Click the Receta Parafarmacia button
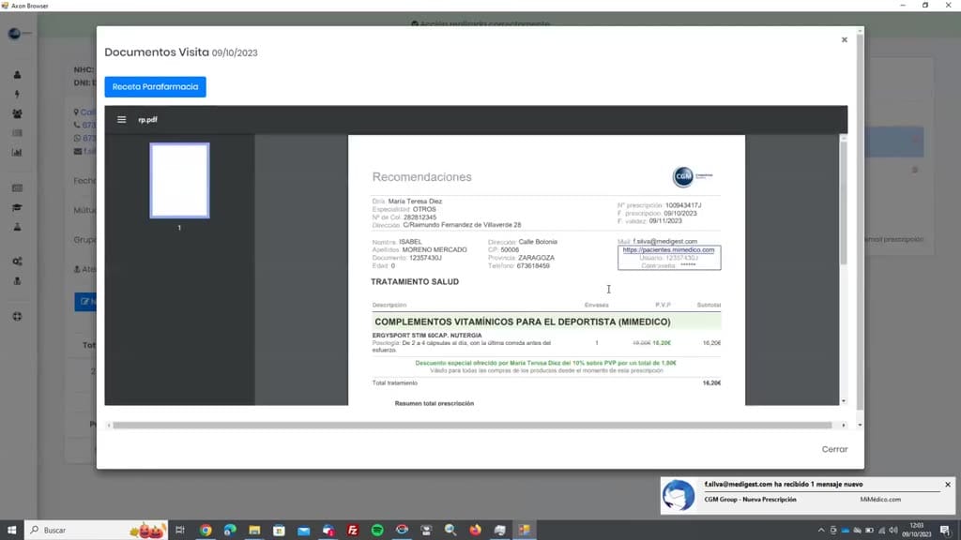 (x=155, y=87)
